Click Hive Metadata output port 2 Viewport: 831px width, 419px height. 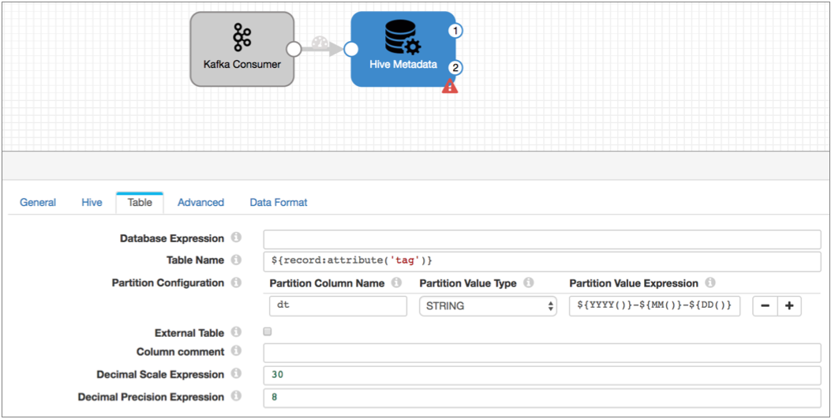pos(455,69)
